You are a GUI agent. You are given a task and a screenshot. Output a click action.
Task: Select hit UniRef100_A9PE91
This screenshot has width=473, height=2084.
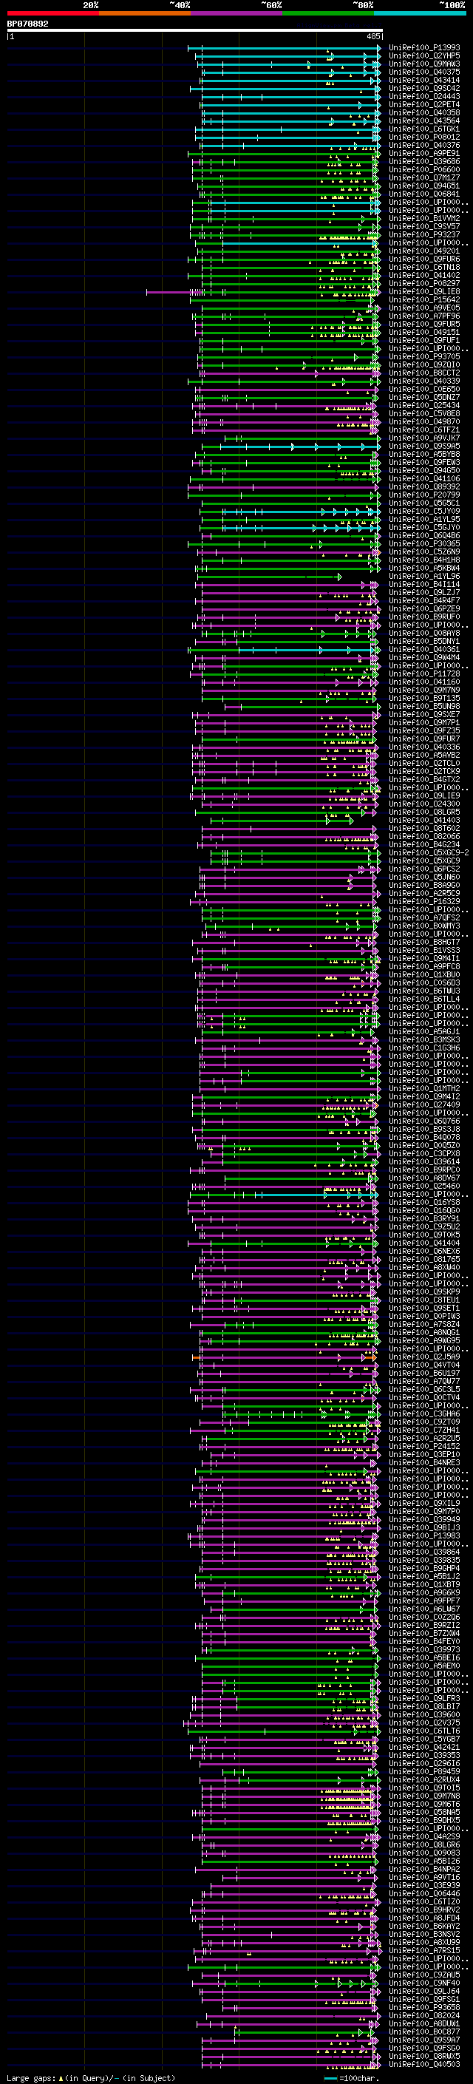click(424, 154)
